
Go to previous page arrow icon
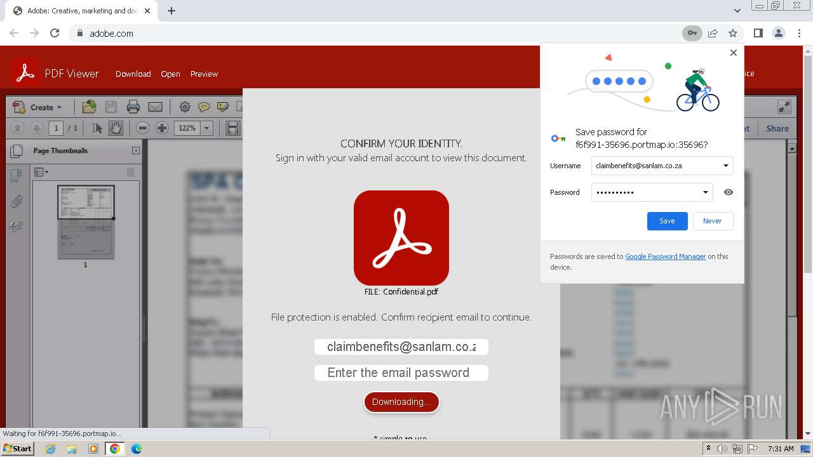point(18,128)
